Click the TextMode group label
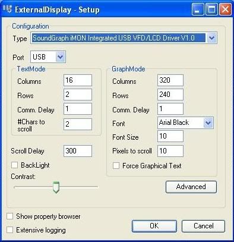This screenshot has width=234, height=242. 31,69
